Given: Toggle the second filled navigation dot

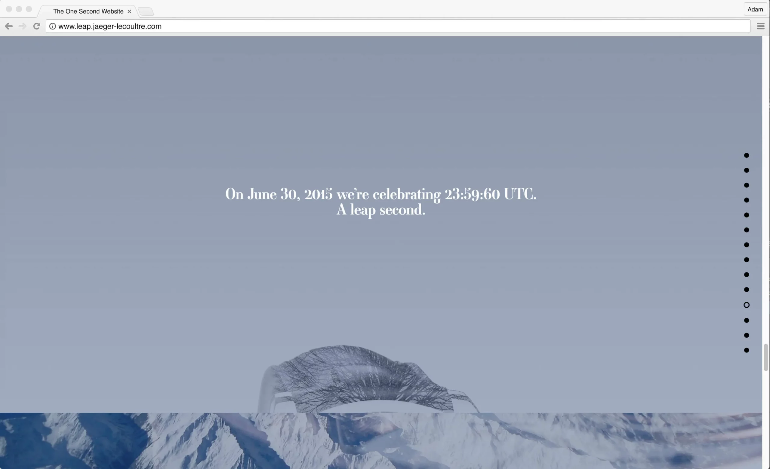Looking at the screenshot, I should 746,170.
